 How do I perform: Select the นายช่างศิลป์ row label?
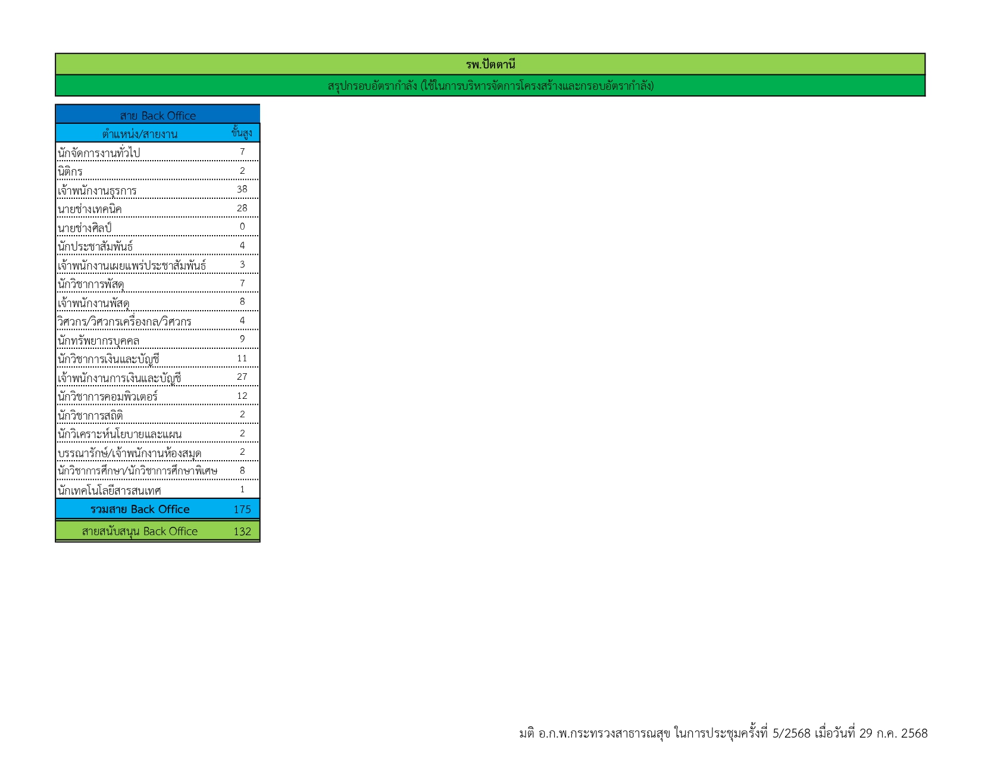pyautogui.click(x=85, y=228)
